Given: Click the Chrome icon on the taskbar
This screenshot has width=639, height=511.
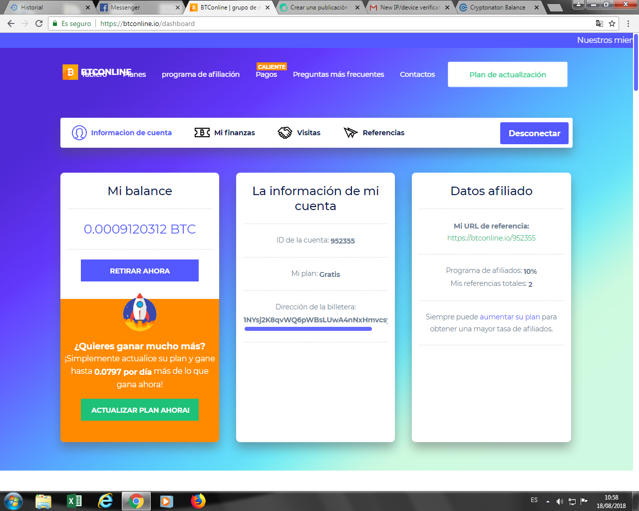Looking at the screenshot, I should (x=136, y=501).
